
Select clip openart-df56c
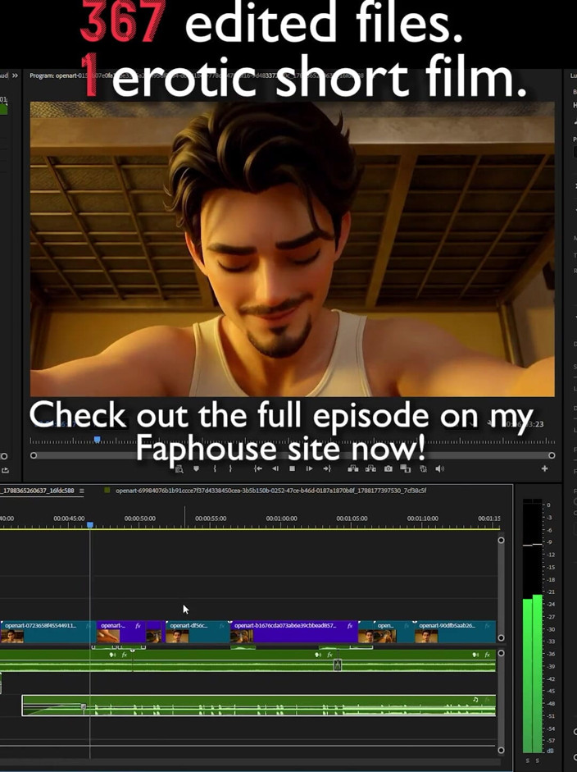coord(198,632)
